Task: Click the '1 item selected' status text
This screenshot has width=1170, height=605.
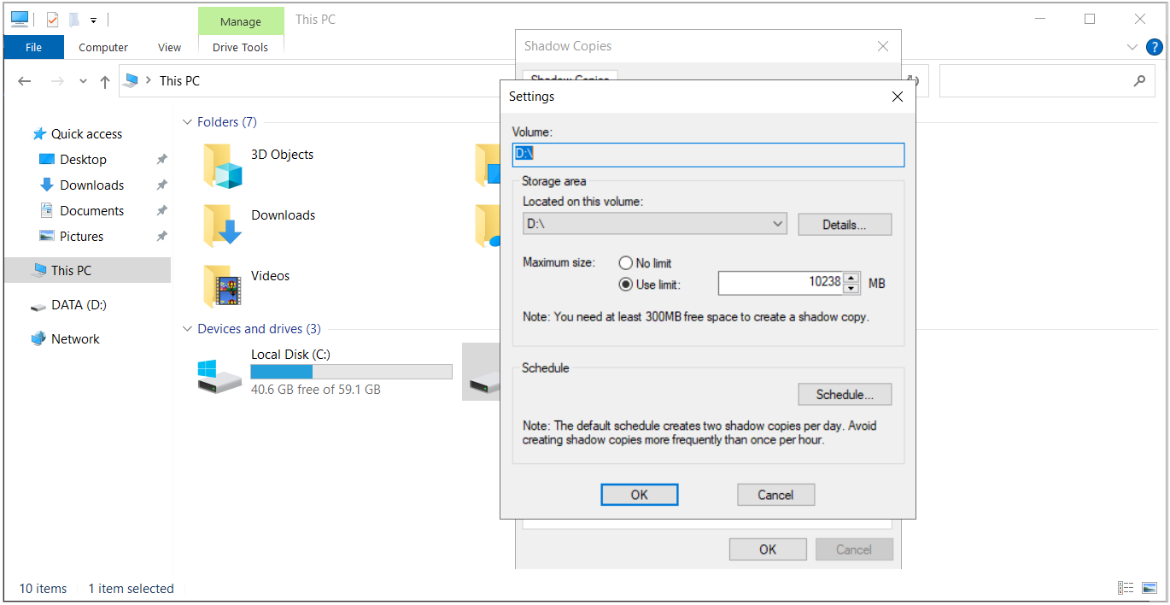Action: coord(131,589)
